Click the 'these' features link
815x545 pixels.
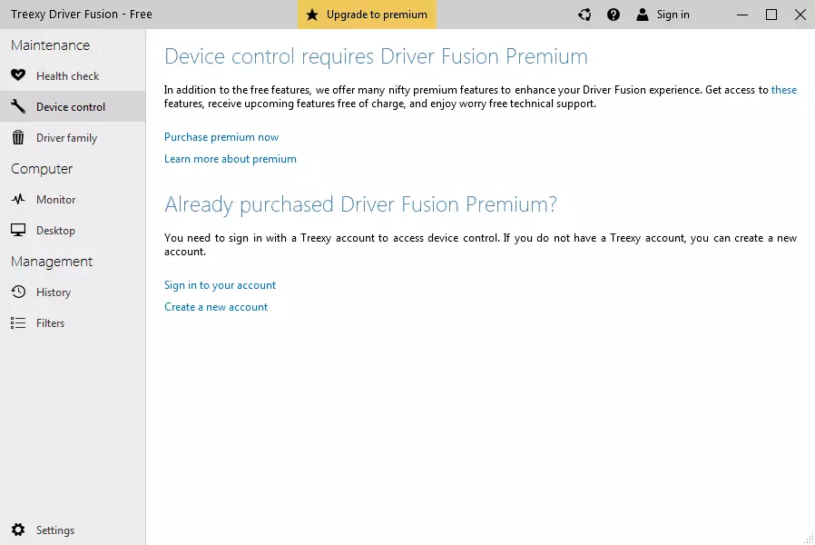point(784,90)
